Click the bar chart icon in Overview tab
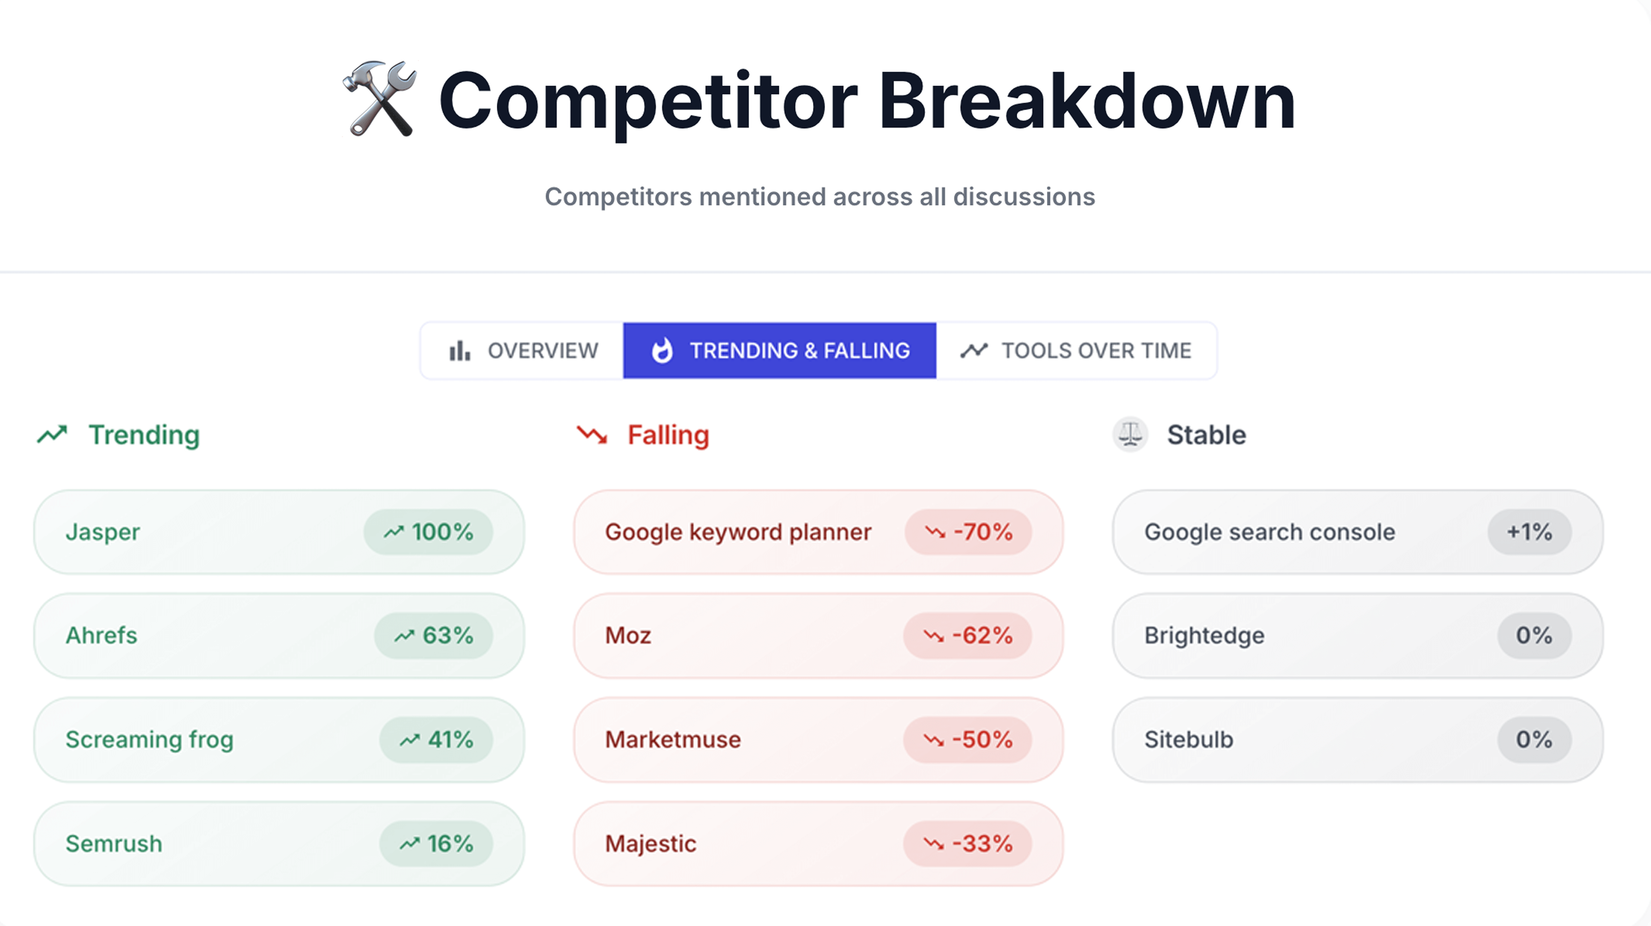 click(459, 351)
